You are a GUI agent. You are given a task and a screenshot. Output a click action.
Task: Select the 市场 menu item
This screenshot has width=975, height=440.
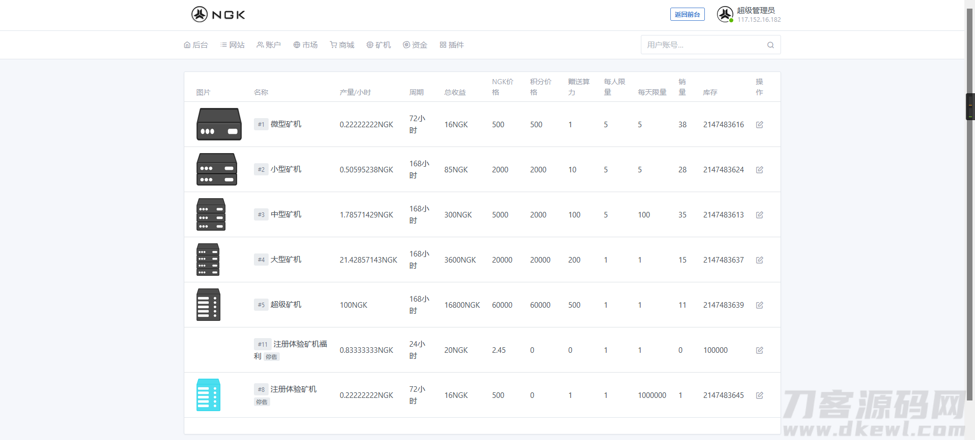(x=306, y=45)
